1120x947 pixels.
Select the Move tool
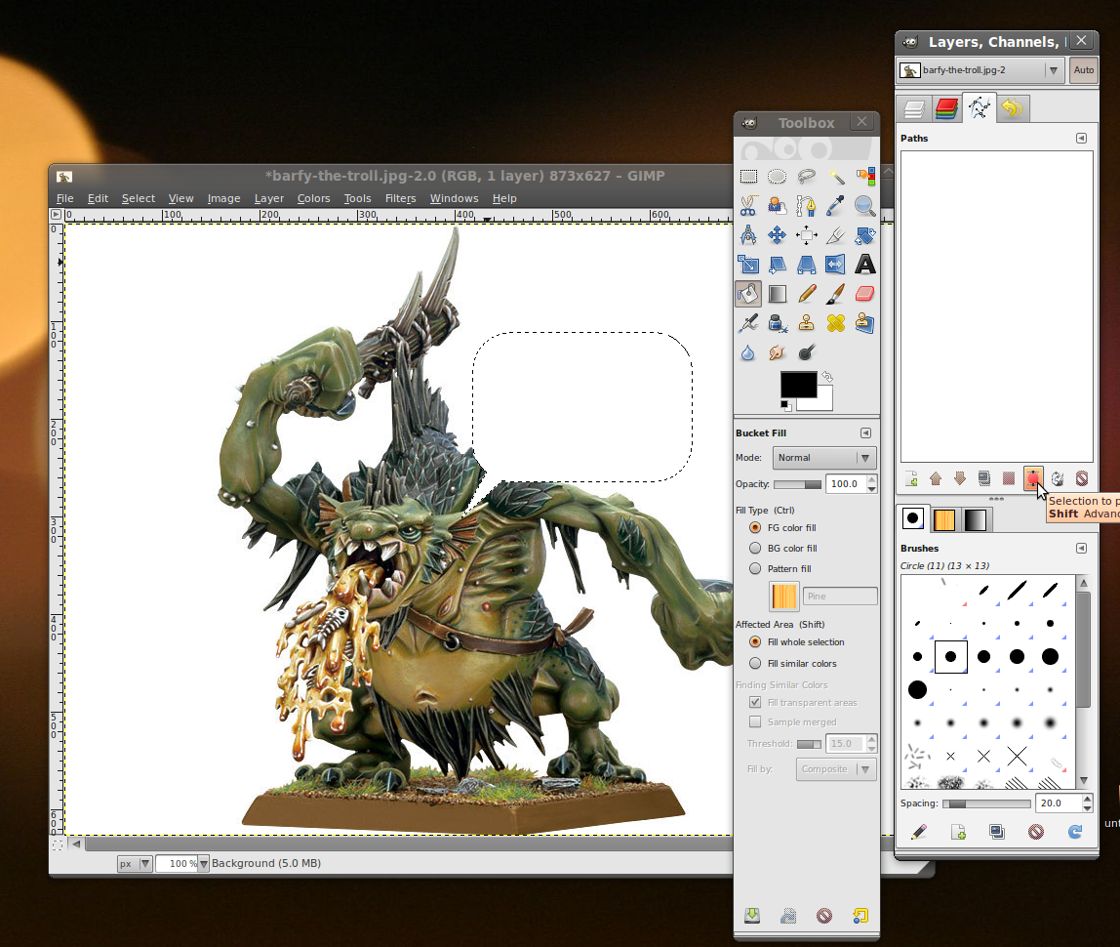coord(778,235)
